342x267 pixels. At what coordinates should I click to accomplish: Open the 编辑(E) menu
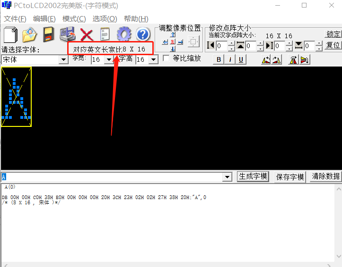(44, 19)
